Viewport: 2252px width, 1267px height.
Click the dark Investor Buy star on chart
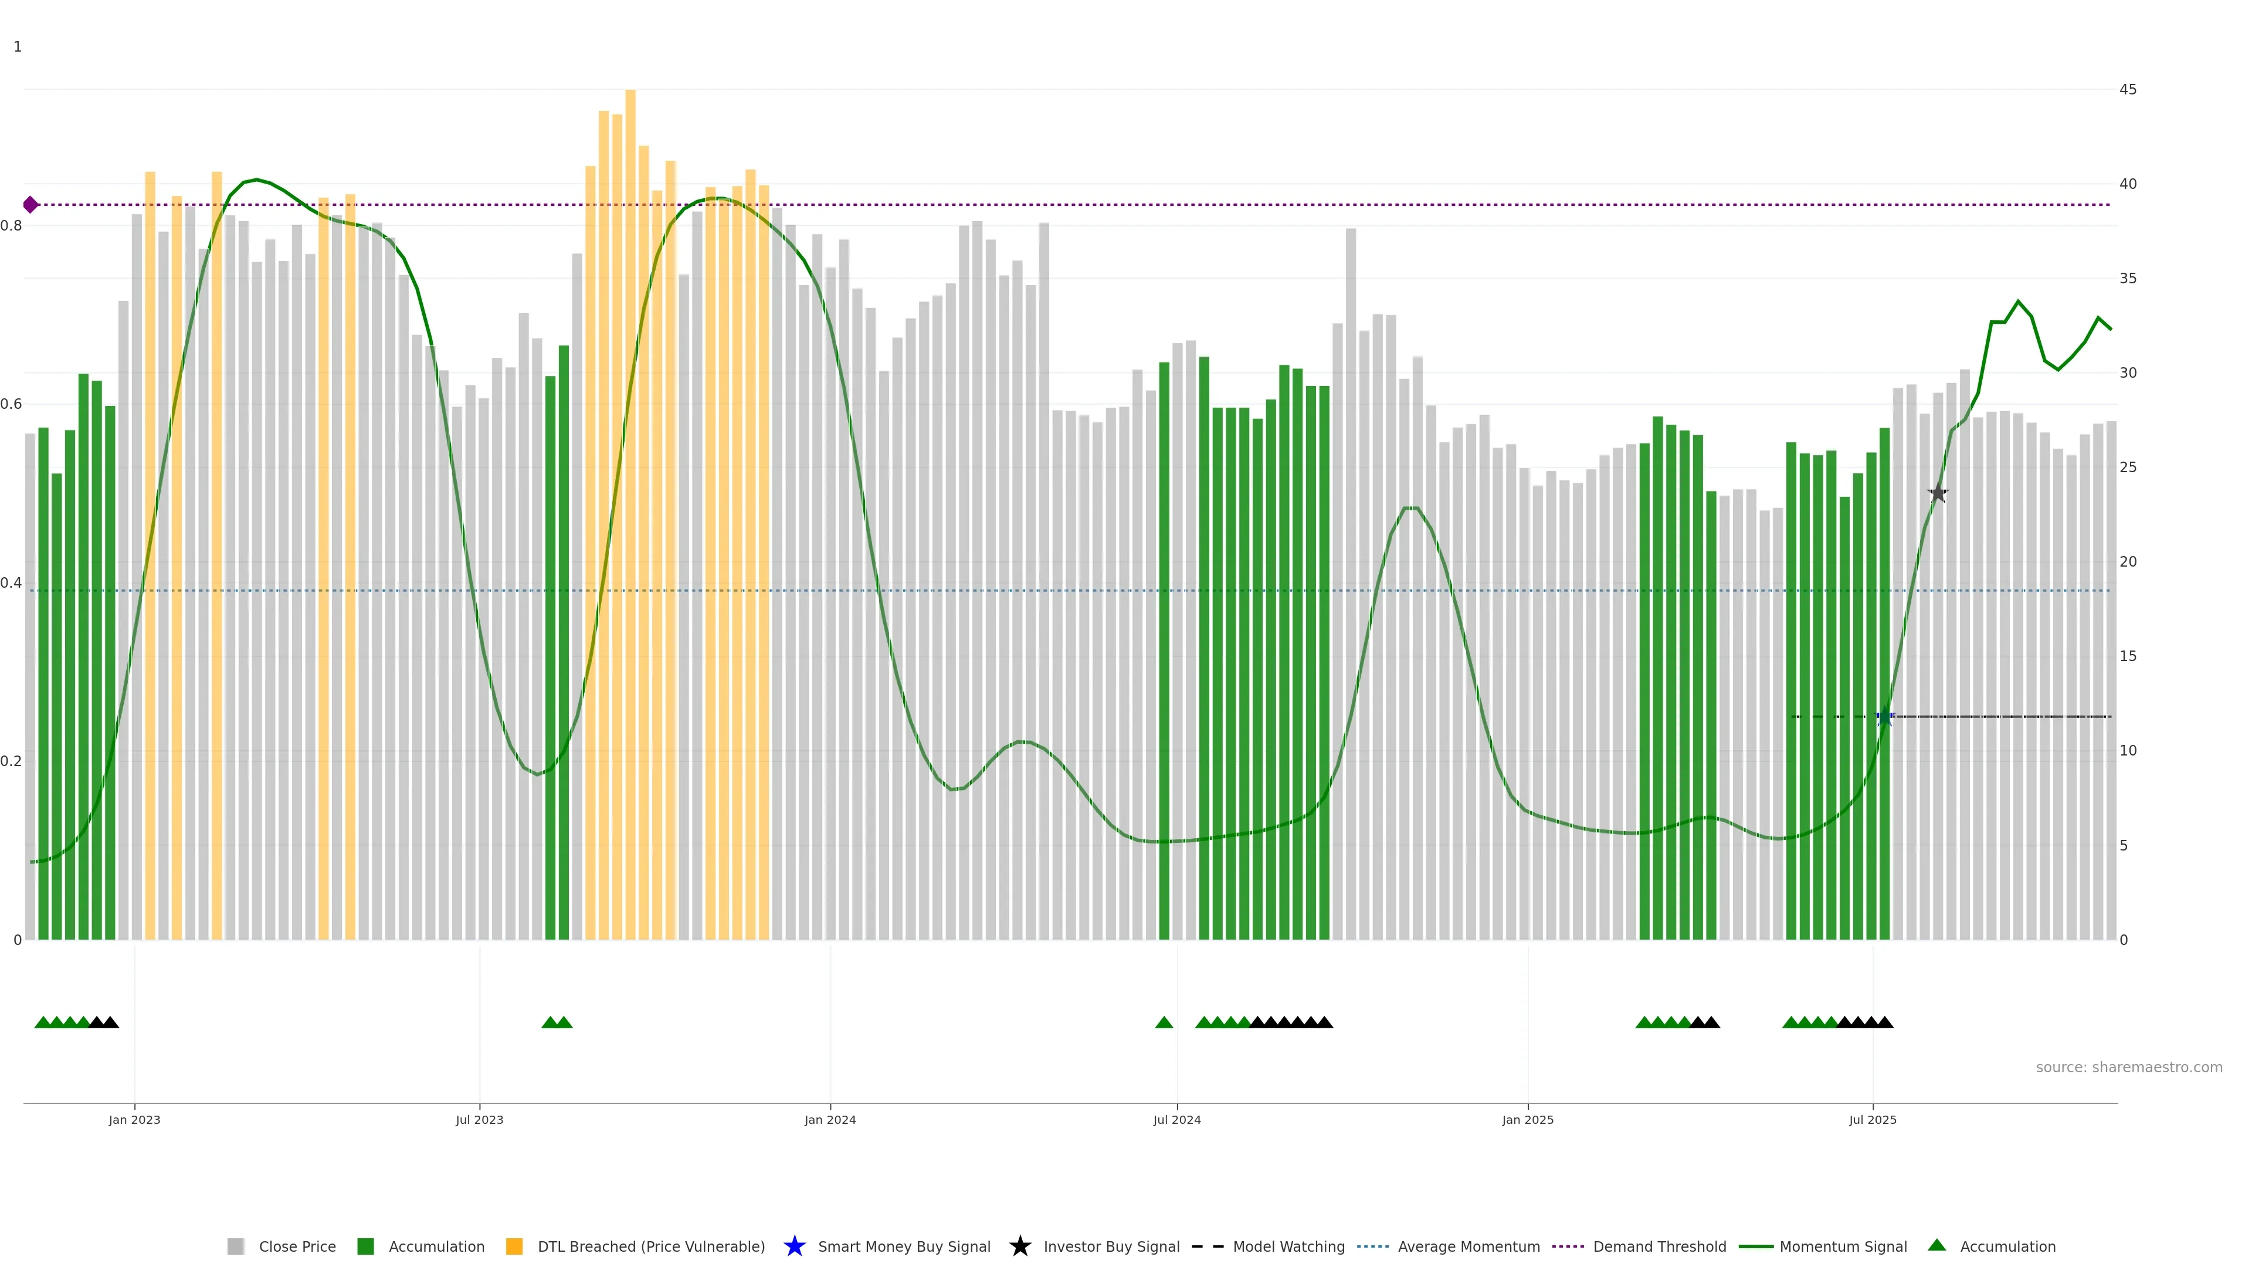(1938, 493)
